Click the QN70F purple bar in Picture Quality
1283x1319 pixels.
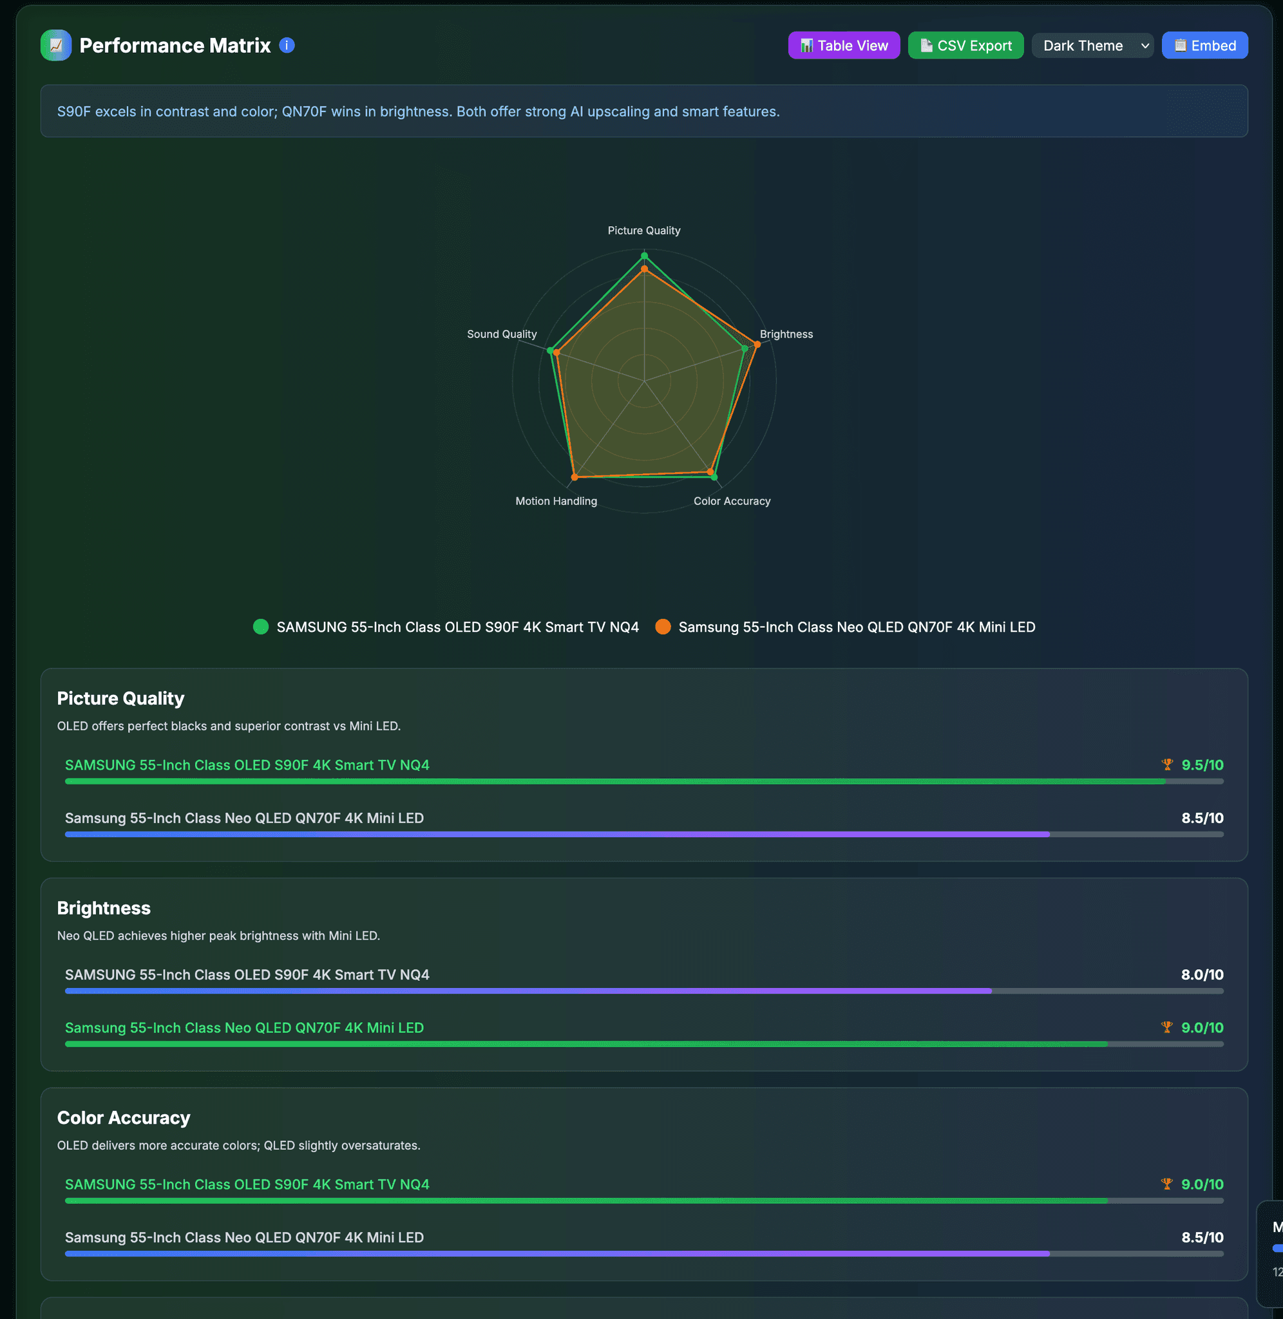pyautogui.click(x=557, y=834)
